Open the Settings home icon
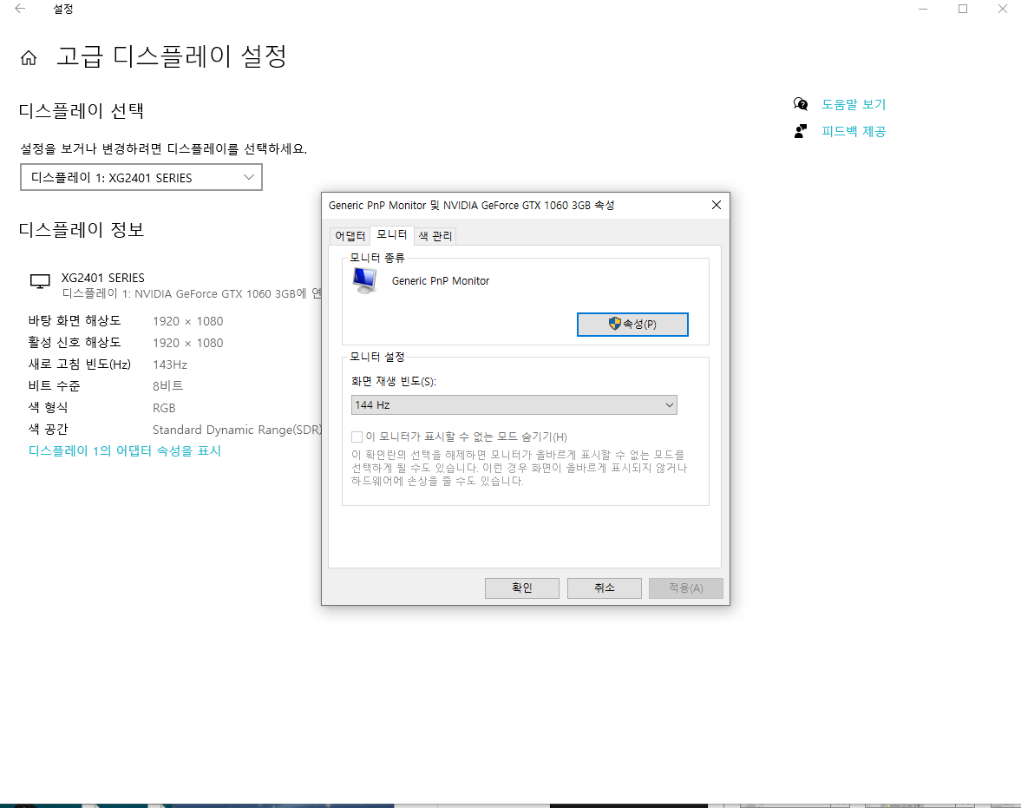 click(29, 58)
